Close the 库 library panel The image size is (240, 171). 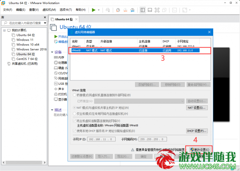click(x=45, y=17)
